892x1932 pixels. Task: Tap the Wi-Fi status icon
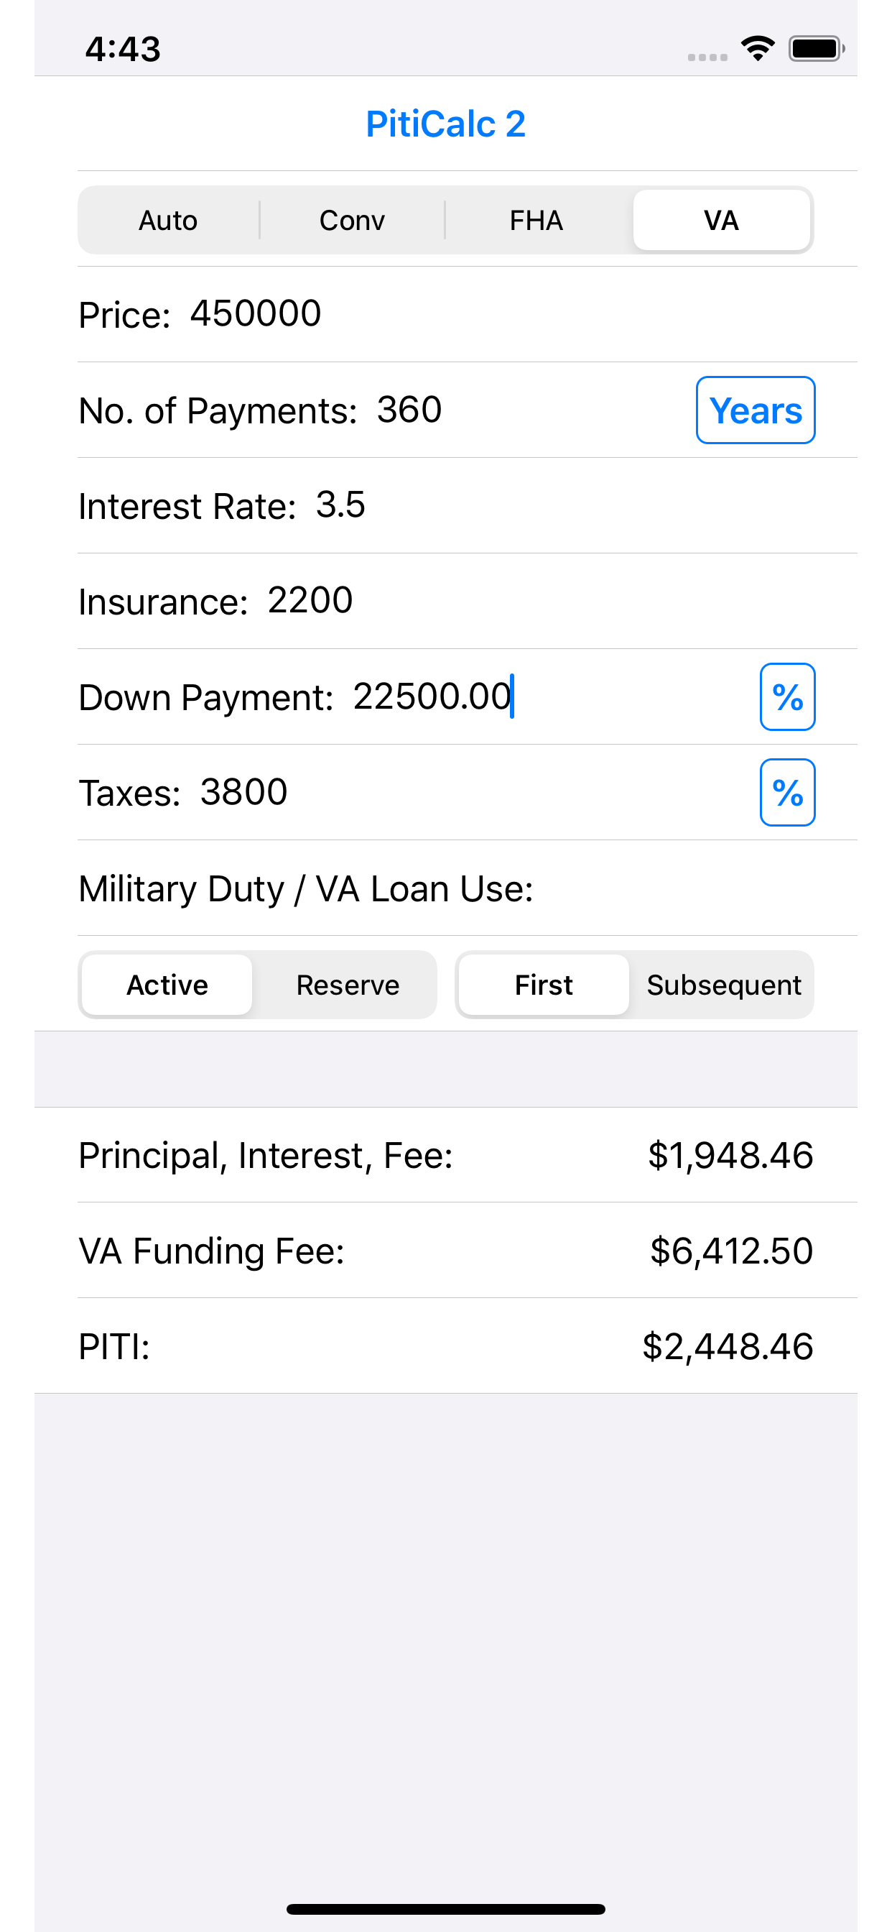pos(757,49)
